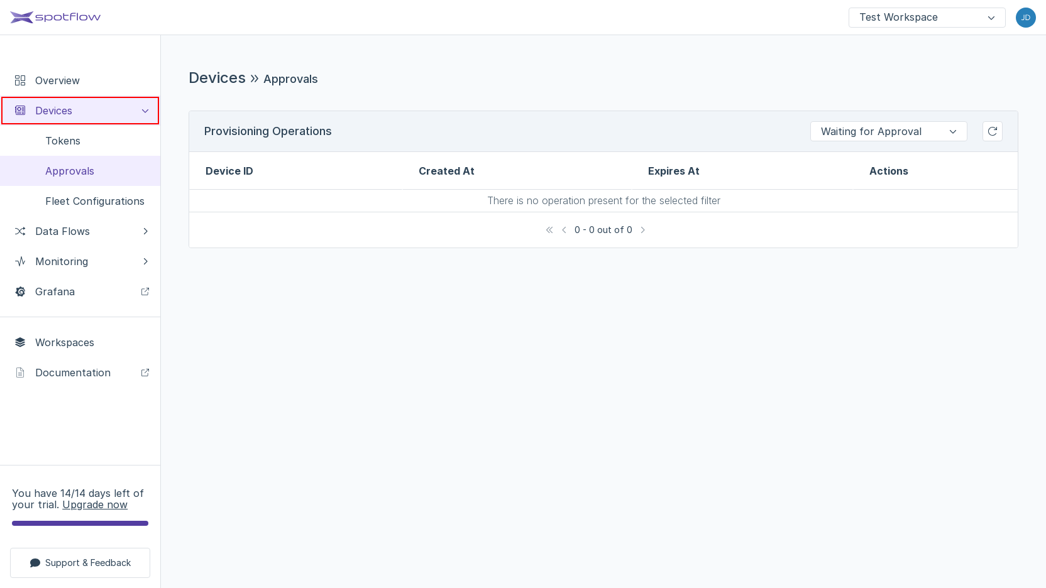Image resolution: width=1046 pixels, height=588 pixels.
Task: Click the Devices sidebar icon
Action: coord(20,111)
